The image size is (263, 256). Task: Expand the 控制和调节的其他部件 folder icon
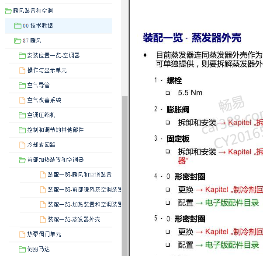(x=22, y=130)
